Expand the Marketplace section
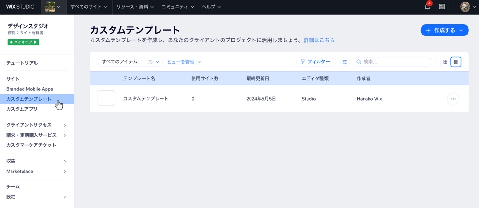Screen dimensions: 479x208 coord(37,171)
